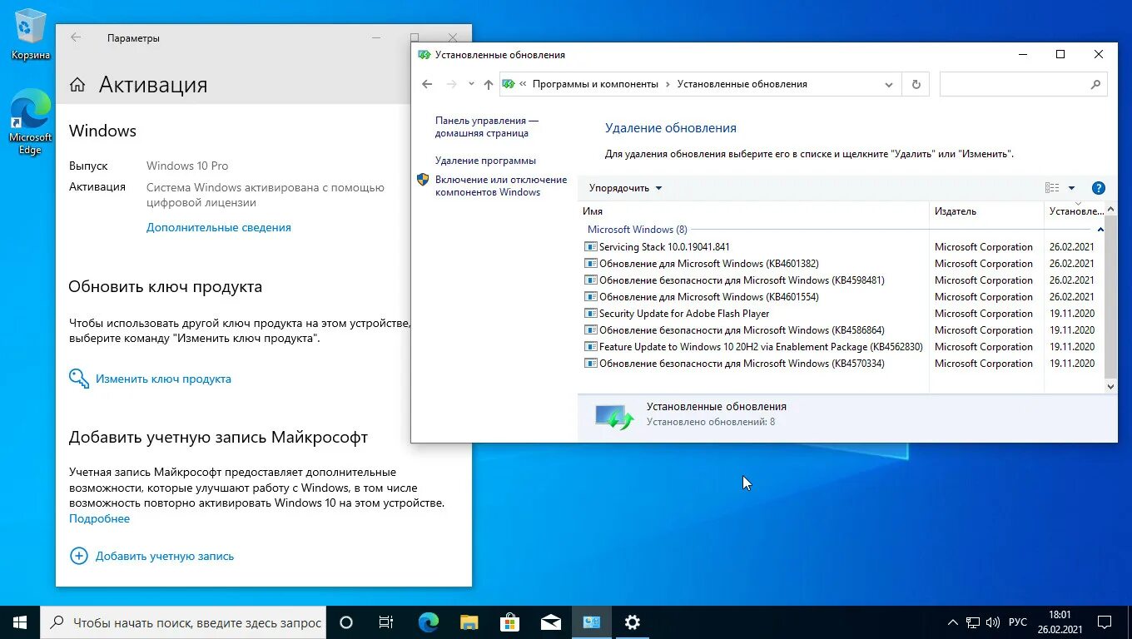Viewport: 1132px width, 639px height.
Task: Click the search magnifier in the updates window
Action: click(x=1095, y=84)
